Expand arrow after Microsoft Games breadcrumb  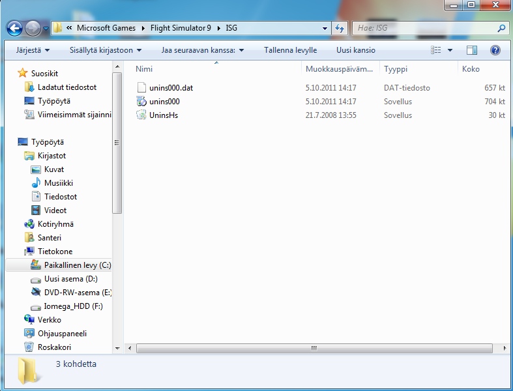143,28
